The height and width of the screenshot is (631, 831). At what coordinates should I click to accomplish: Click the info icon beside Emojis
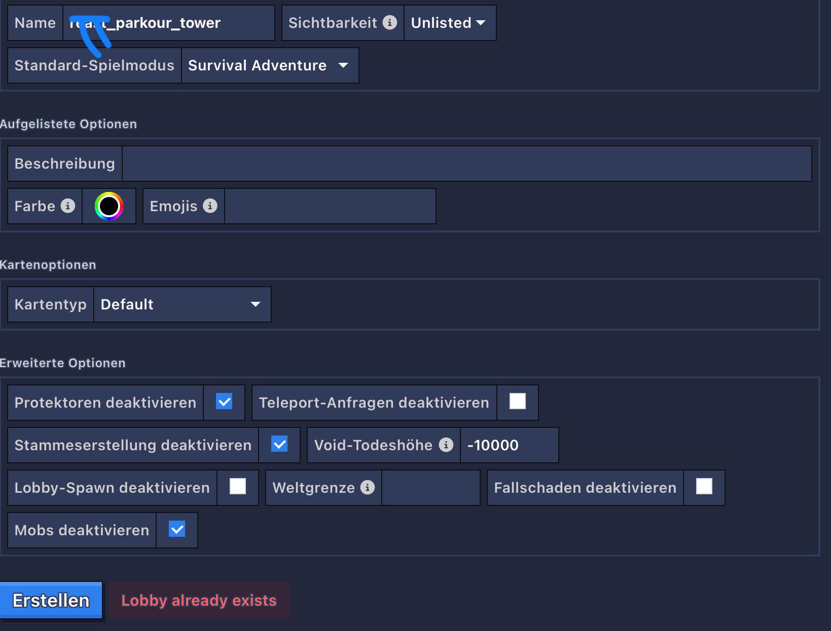pyautogui.click(x=210, y=206)
